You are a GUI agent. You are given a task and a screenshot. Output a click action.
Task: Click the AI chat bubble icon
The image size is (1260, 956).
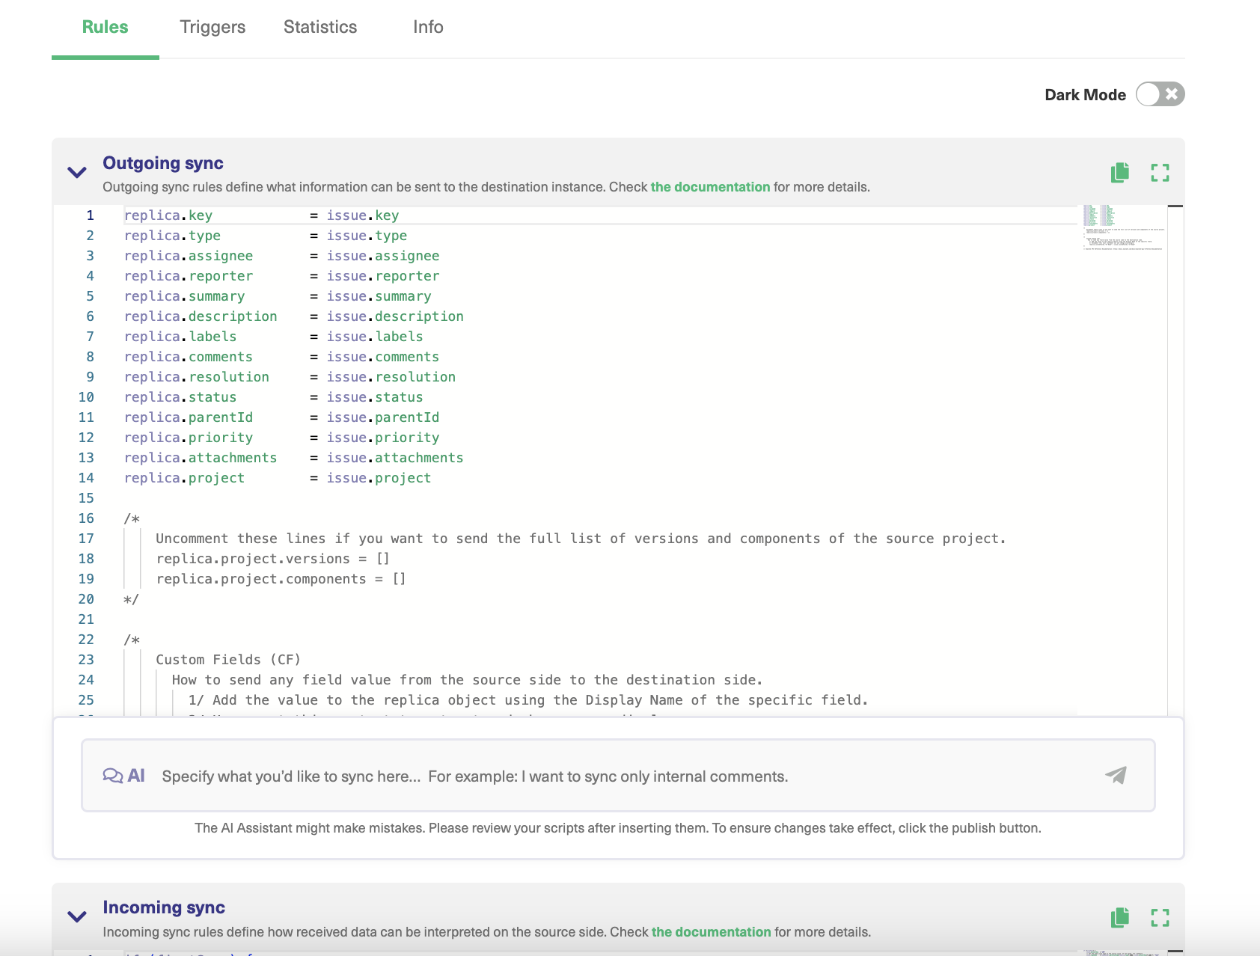pyautogui.click(x=114, y=776)
